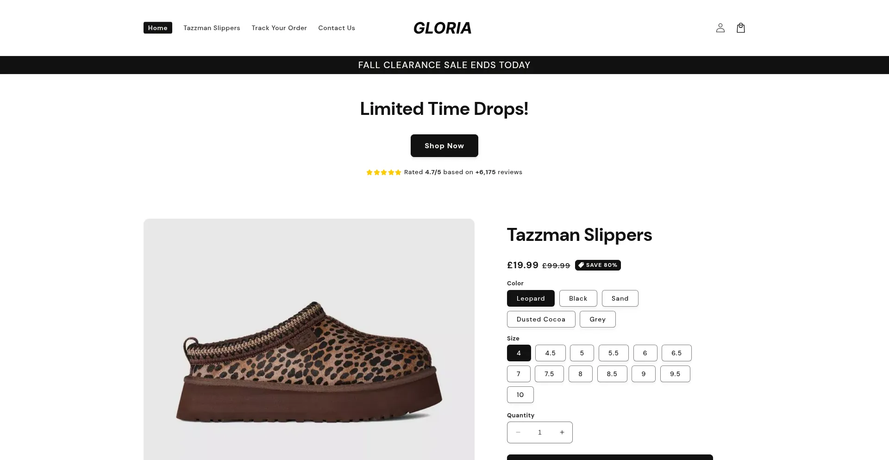Open the shopping cart bag icon
The height and width of the screenshot is (460, 889).
[740, 28]
